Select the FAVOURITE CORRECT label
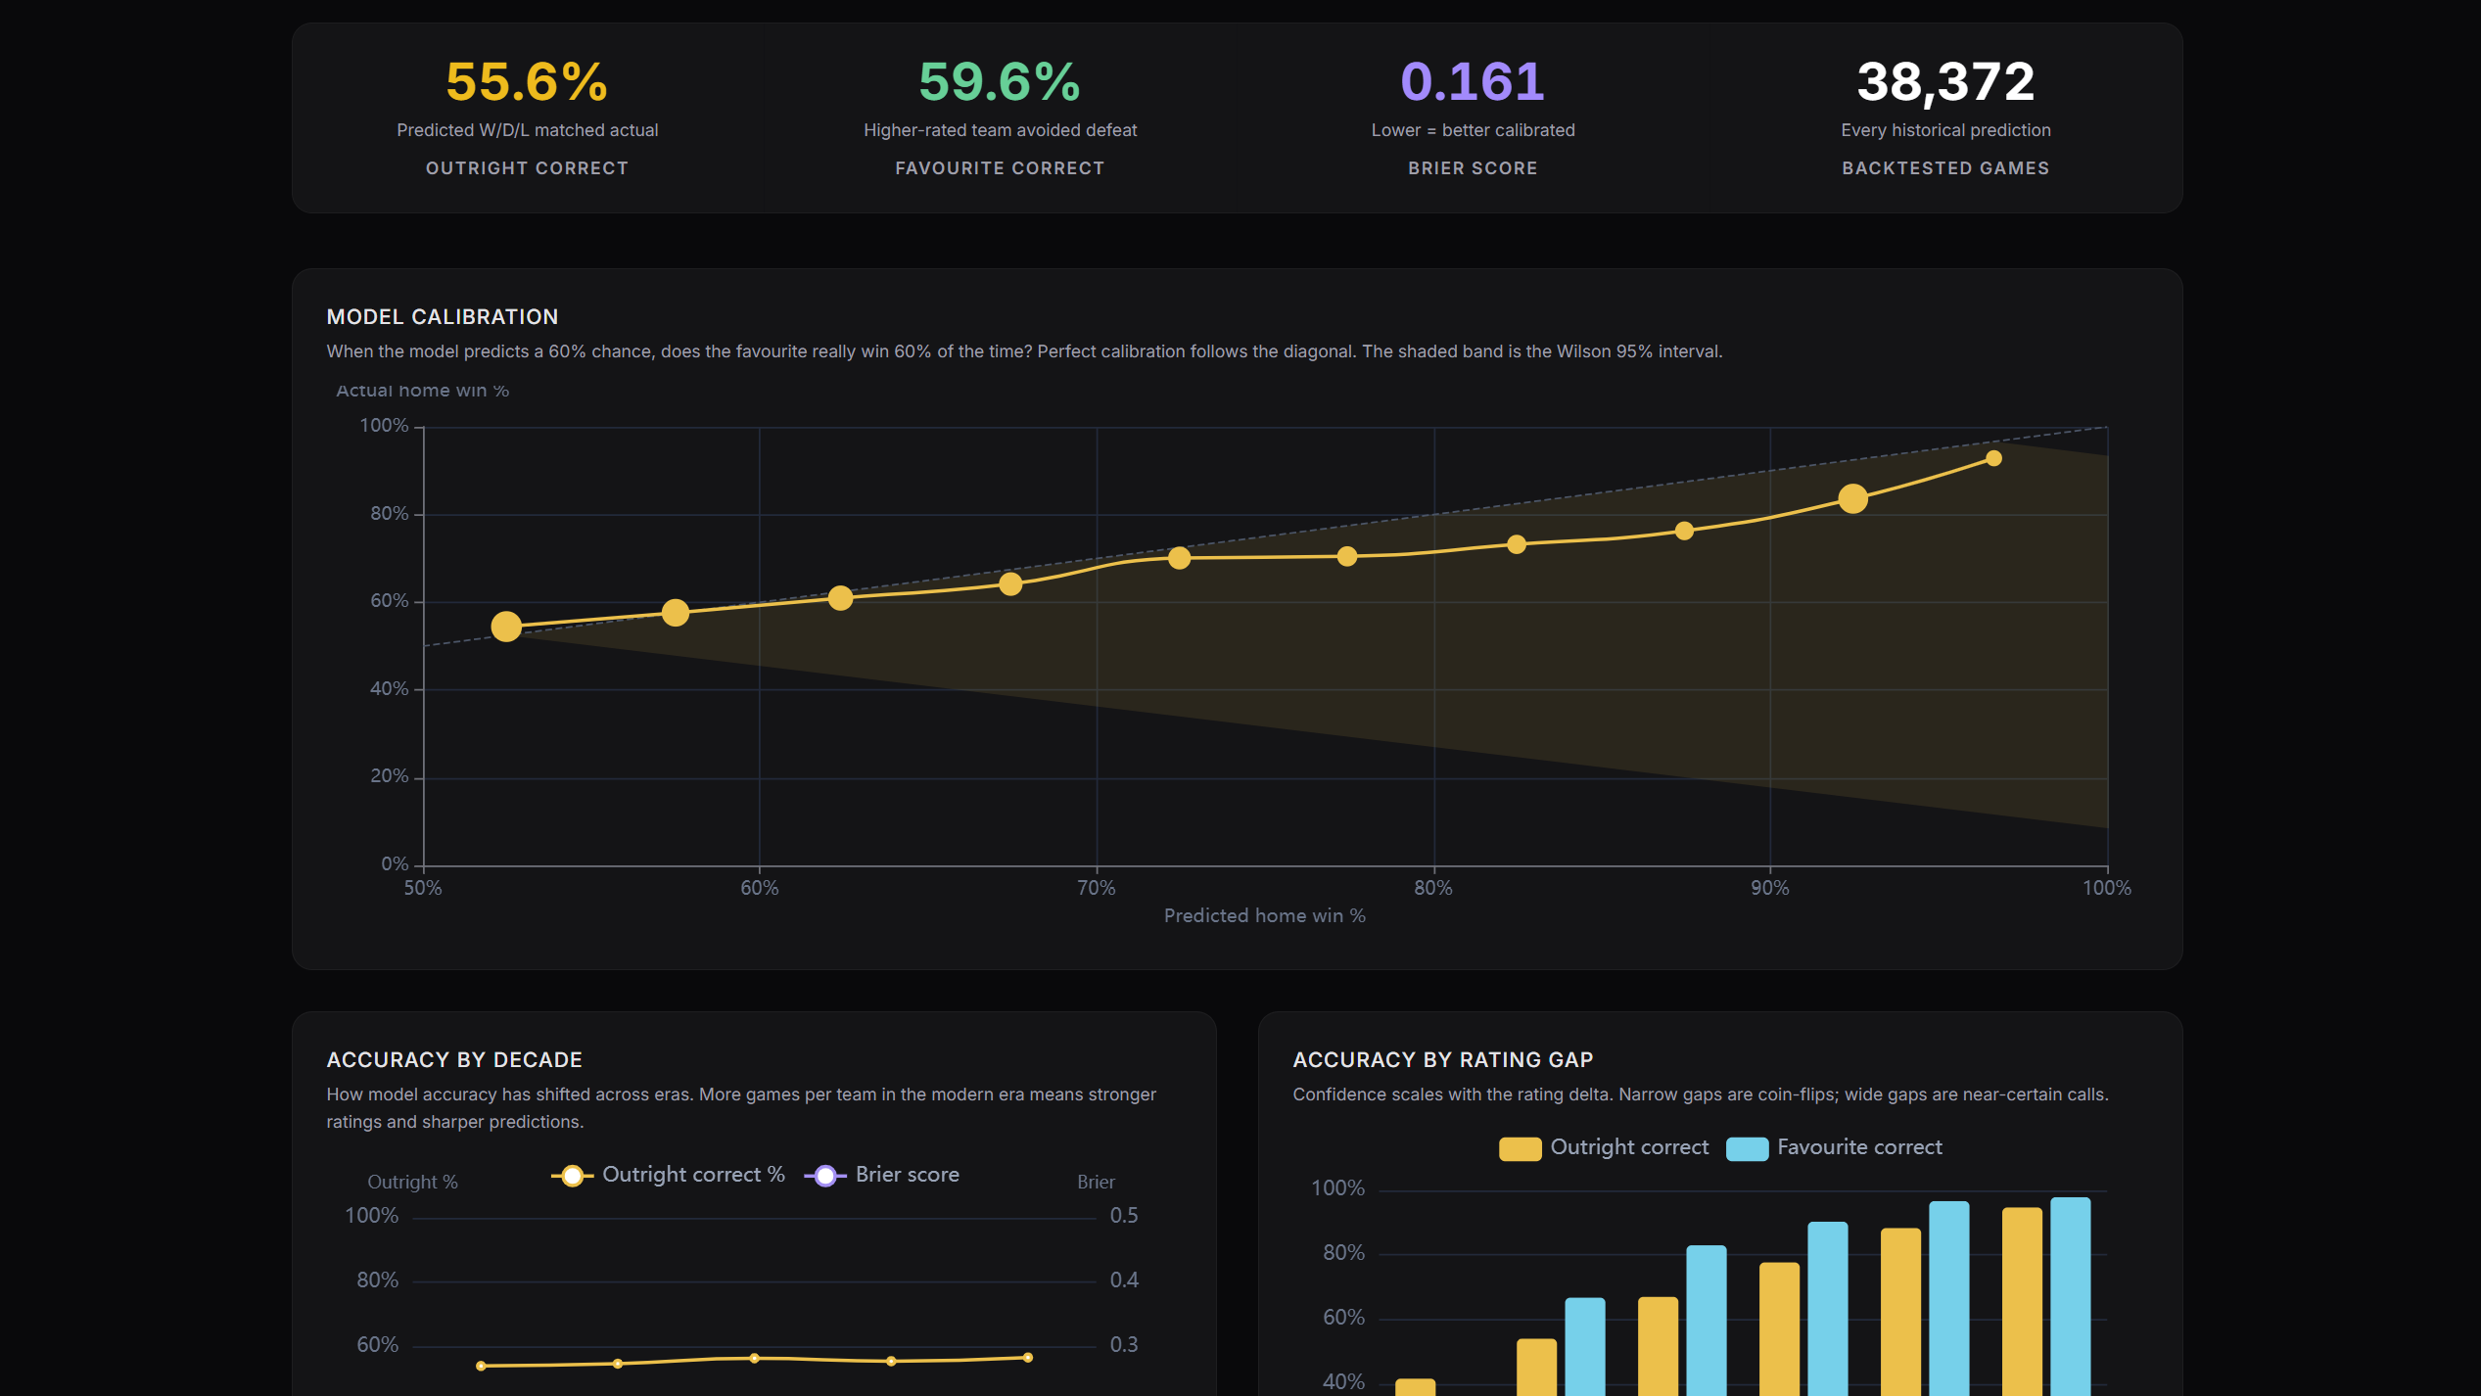The image size is (2481, 1396). coord(1000,168)
